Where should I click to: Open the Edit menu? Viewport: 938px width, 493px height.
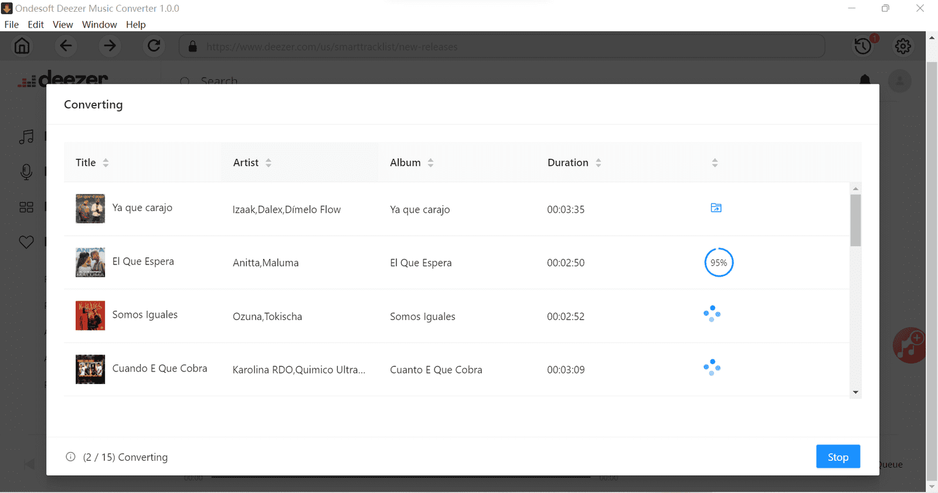click(x=36, y=25)
